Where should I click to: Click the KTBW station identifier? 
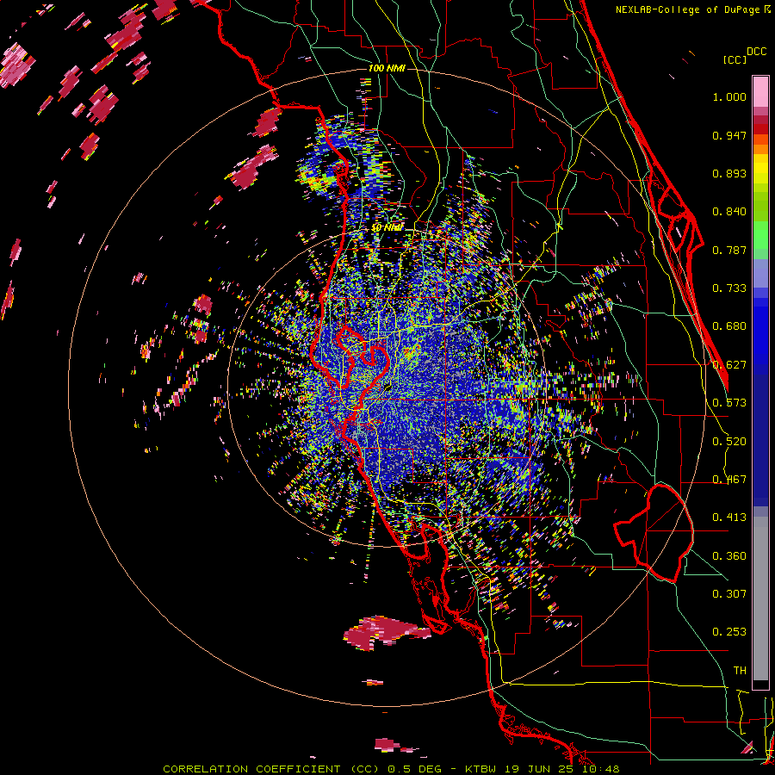pyautogui.click(x=480, y=769)
